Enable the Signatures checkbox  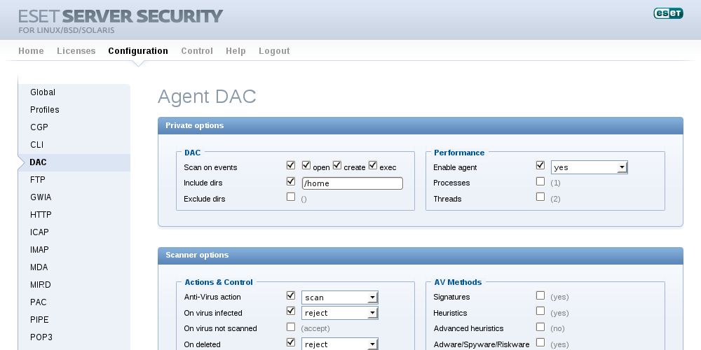(540, 295)
